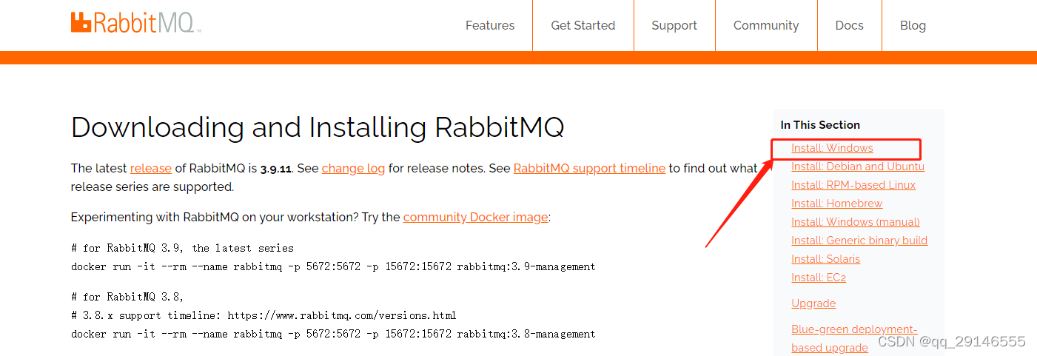The height and width of the screenshot is (356, 1037).
Task: Open Install: Debian and Ubuntu link
Action: click(857, 167)
